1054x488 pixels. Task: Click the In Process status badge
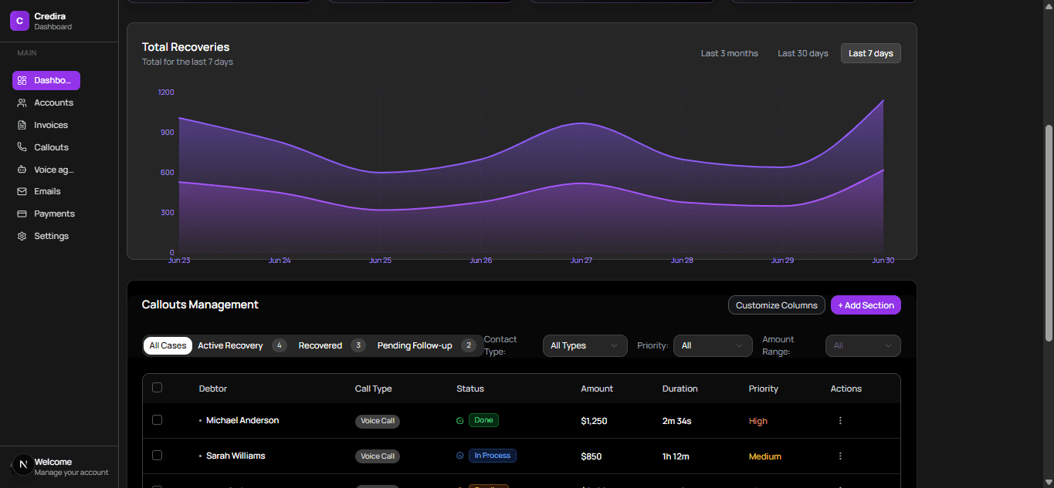point(492,456)
